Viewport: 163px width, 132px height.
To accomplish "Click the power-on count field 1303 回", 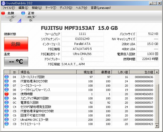I will pyautogui.click(x=148, y=54).
